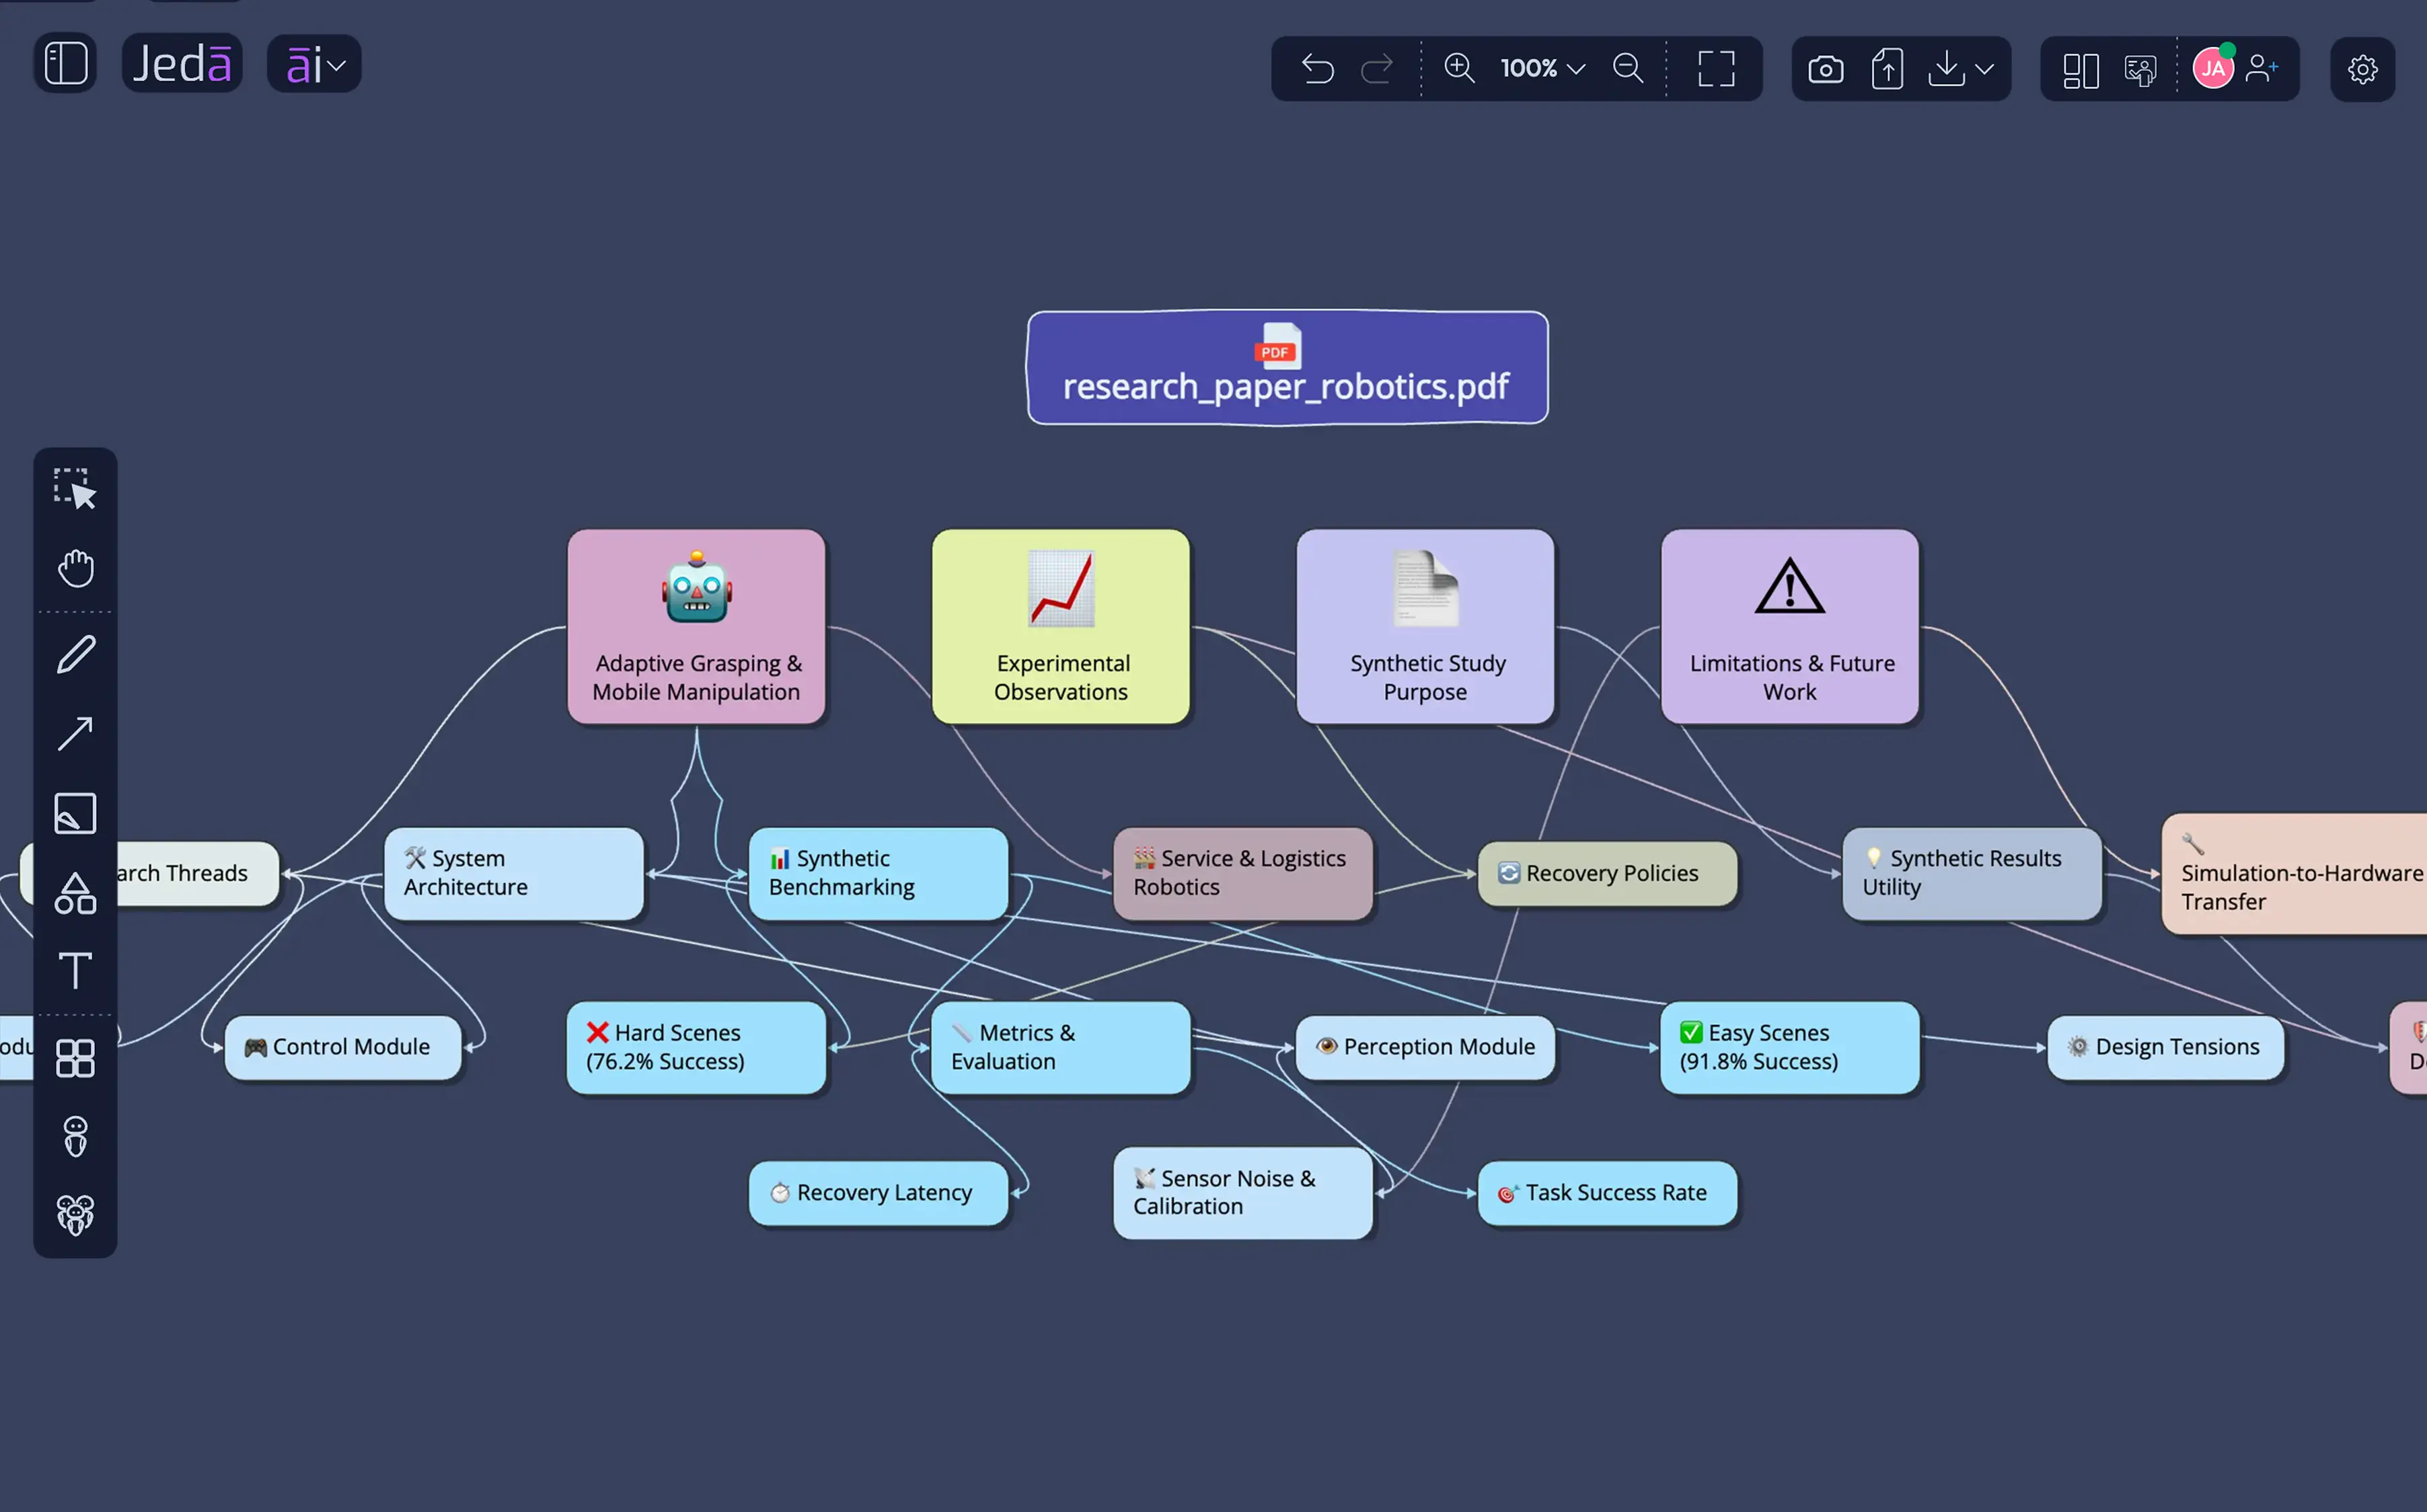Select the Synthetic Study Purpose node
Viewport: 2427px width, 1512px height.
pyautogui.click(x=1426, y=627)
